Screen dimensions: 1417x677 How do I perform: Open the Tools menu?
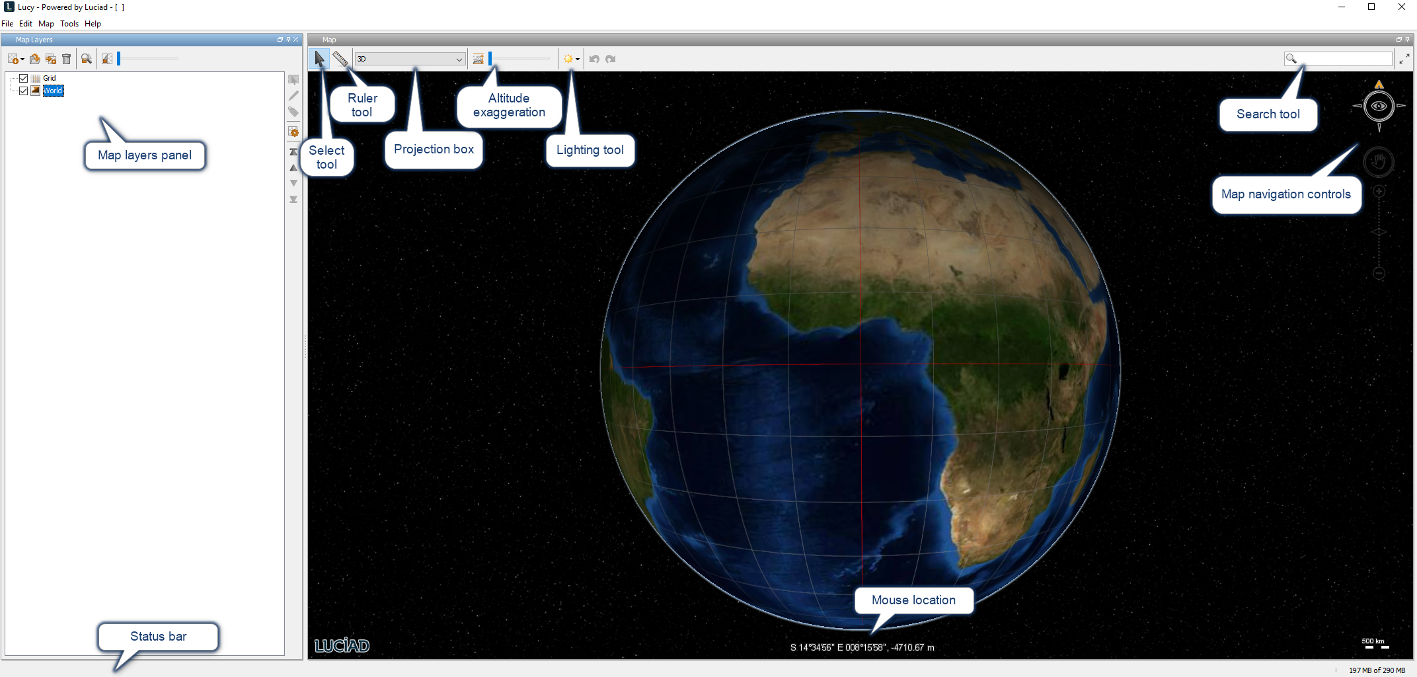pyautogui.click(x=69, y=24)
